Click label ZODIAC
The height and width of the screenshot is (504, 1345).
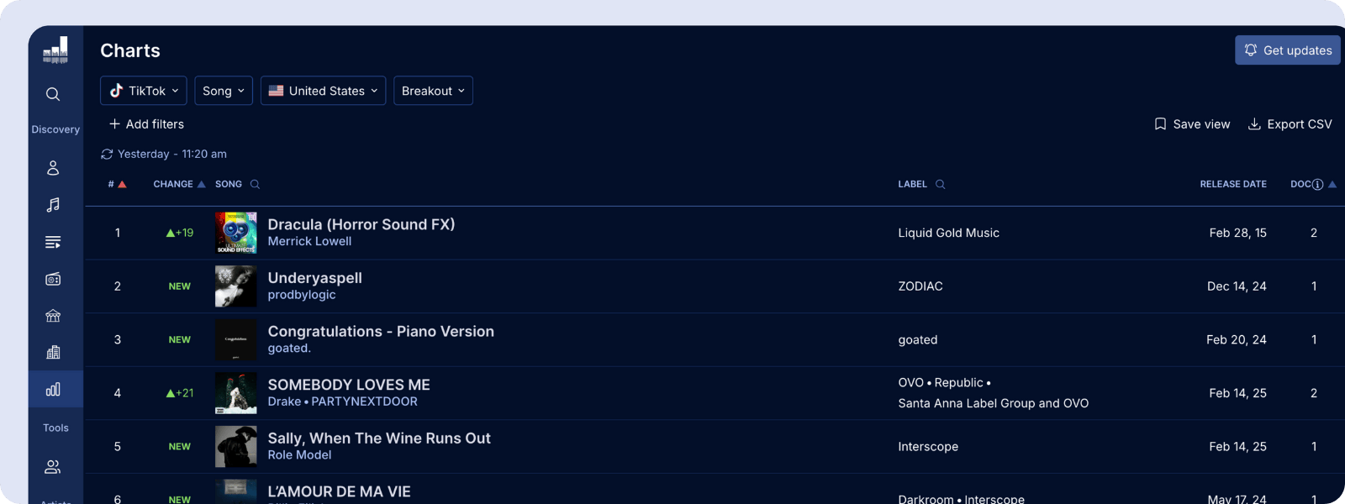click(920, 286)
